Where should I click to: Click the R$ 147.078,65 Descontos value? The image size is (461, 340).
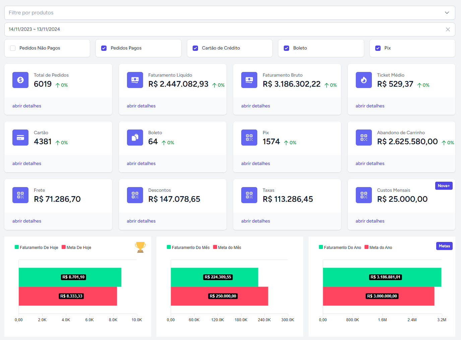pos(174,199)
